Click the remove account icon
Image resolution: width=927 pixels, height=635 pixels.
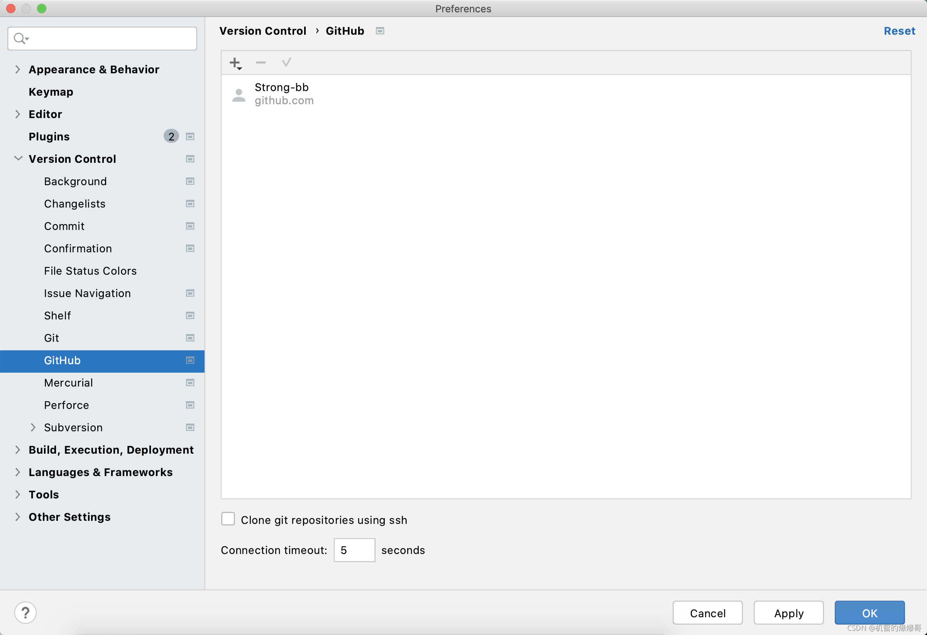tap(261, 63)
